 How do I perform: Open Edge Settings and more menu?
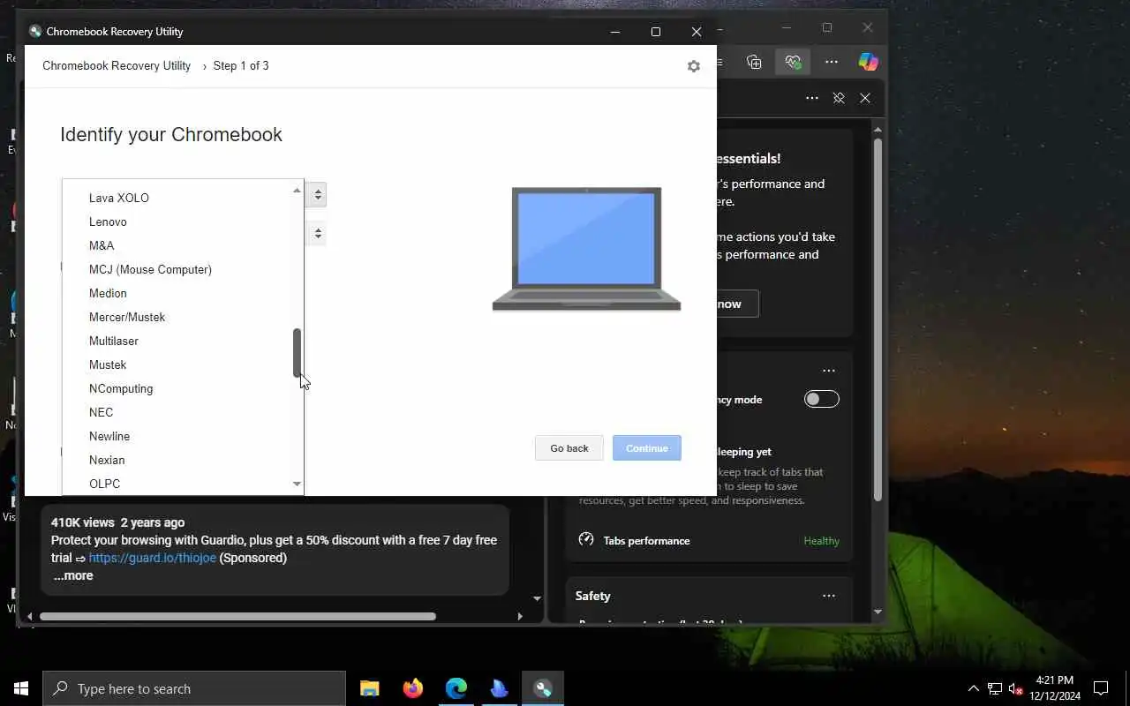832,62
